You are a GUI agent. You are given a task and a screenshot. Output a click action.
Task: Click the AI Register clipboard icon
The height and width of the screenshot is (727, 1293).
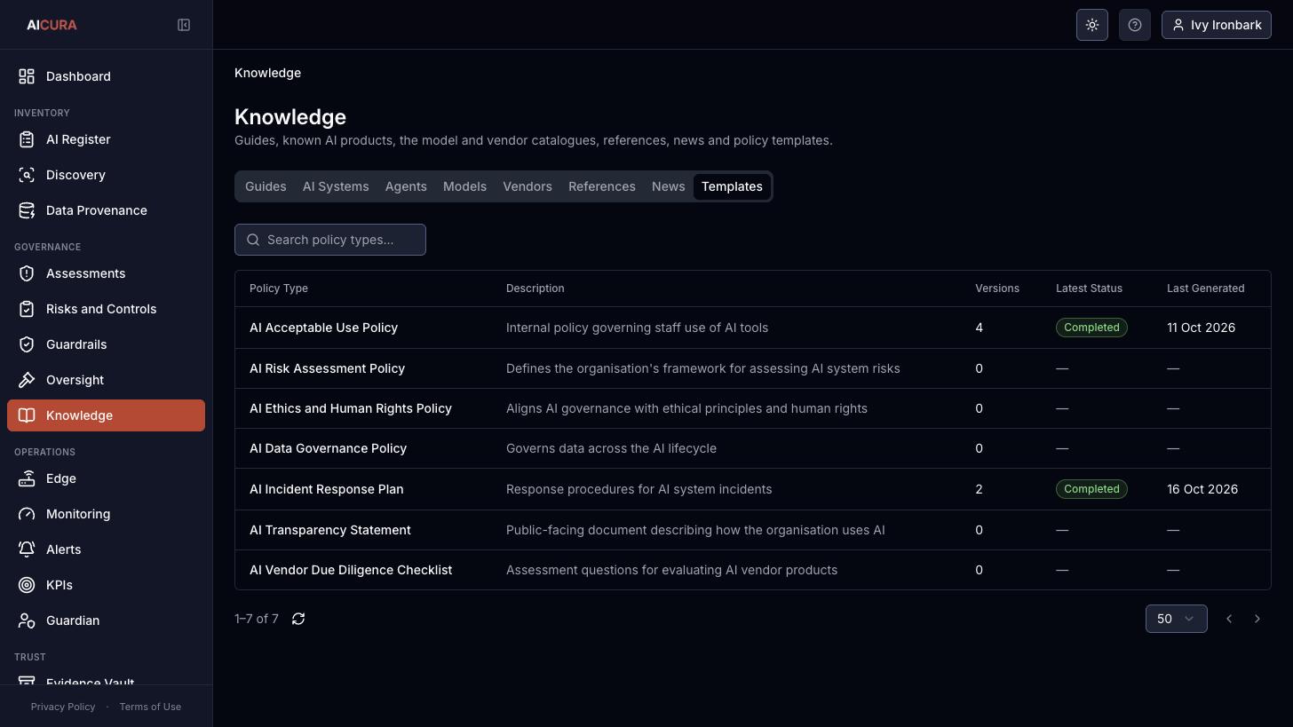27,139
